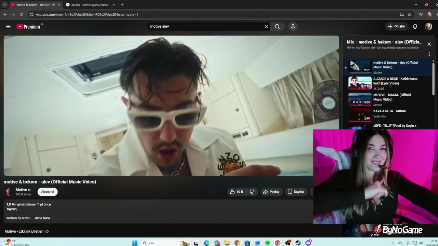Screen dimensions: 438x246
Task: Open Chrome profile avatar
Action: point(429,14)
